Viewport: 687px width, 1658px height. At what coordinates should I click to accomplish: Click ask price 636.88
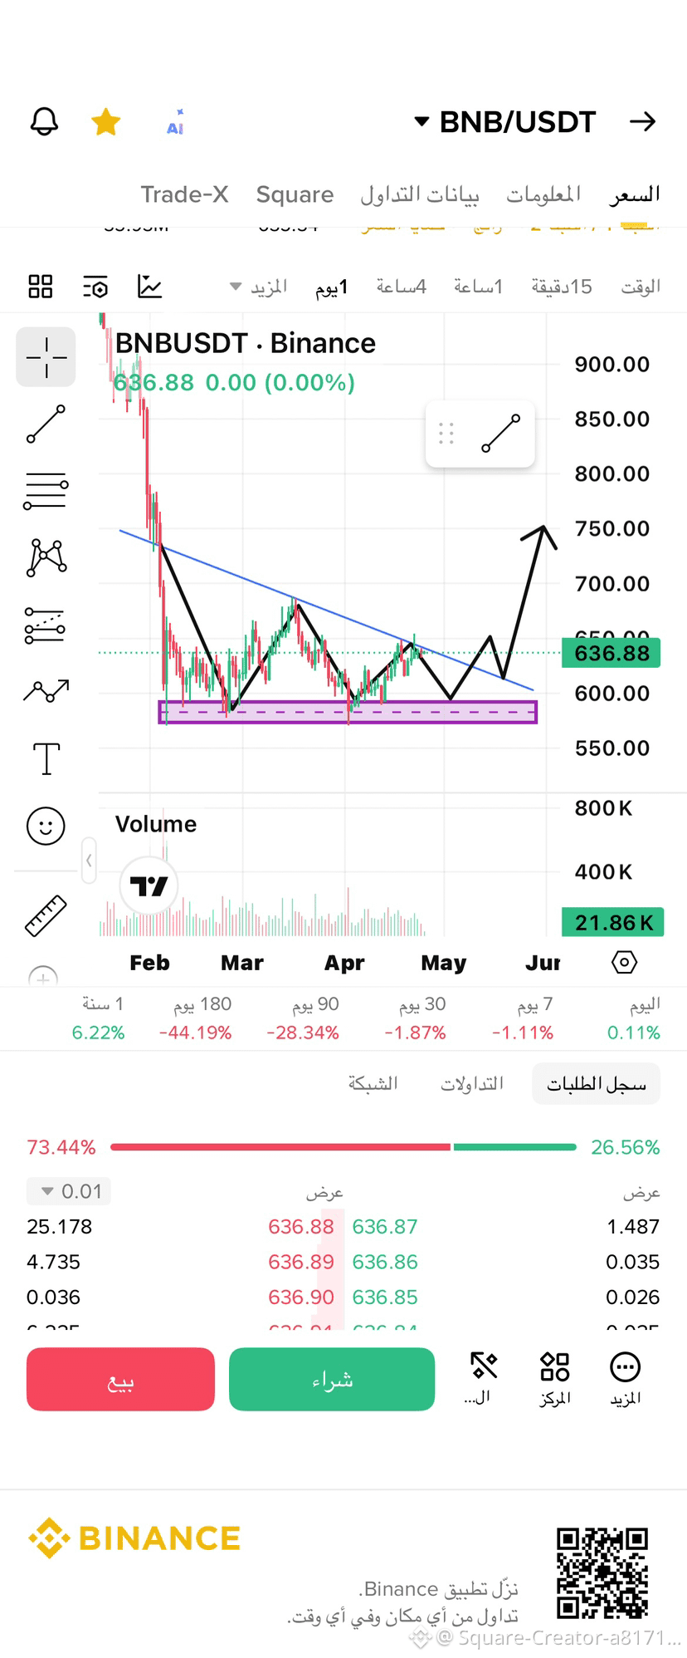click(300, 1227)
